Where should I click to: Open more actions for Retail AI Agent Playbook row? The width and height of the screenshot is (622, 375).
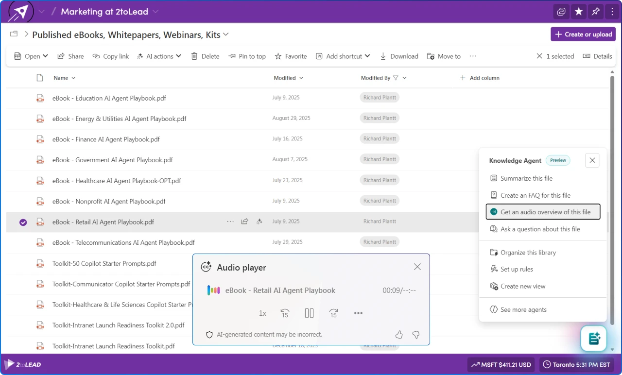pyautogui.click(x=230, y=222)
